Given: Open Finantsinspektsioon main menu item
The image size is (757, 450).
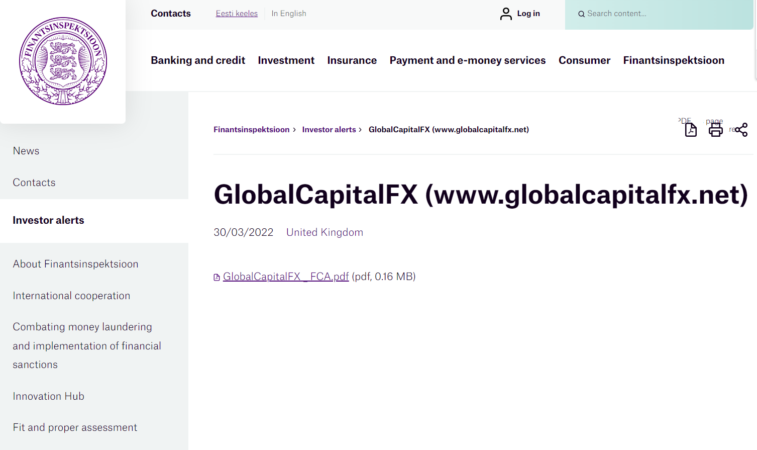Looking at the screenshot, I should click(674, 60).
